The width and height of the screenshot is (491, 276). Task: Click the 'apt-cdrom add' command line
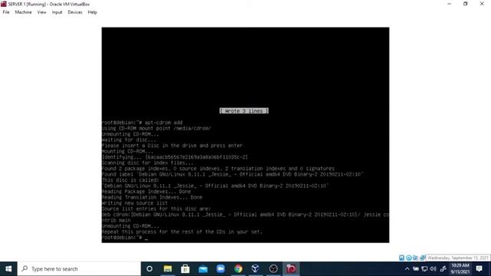point(142,123)
